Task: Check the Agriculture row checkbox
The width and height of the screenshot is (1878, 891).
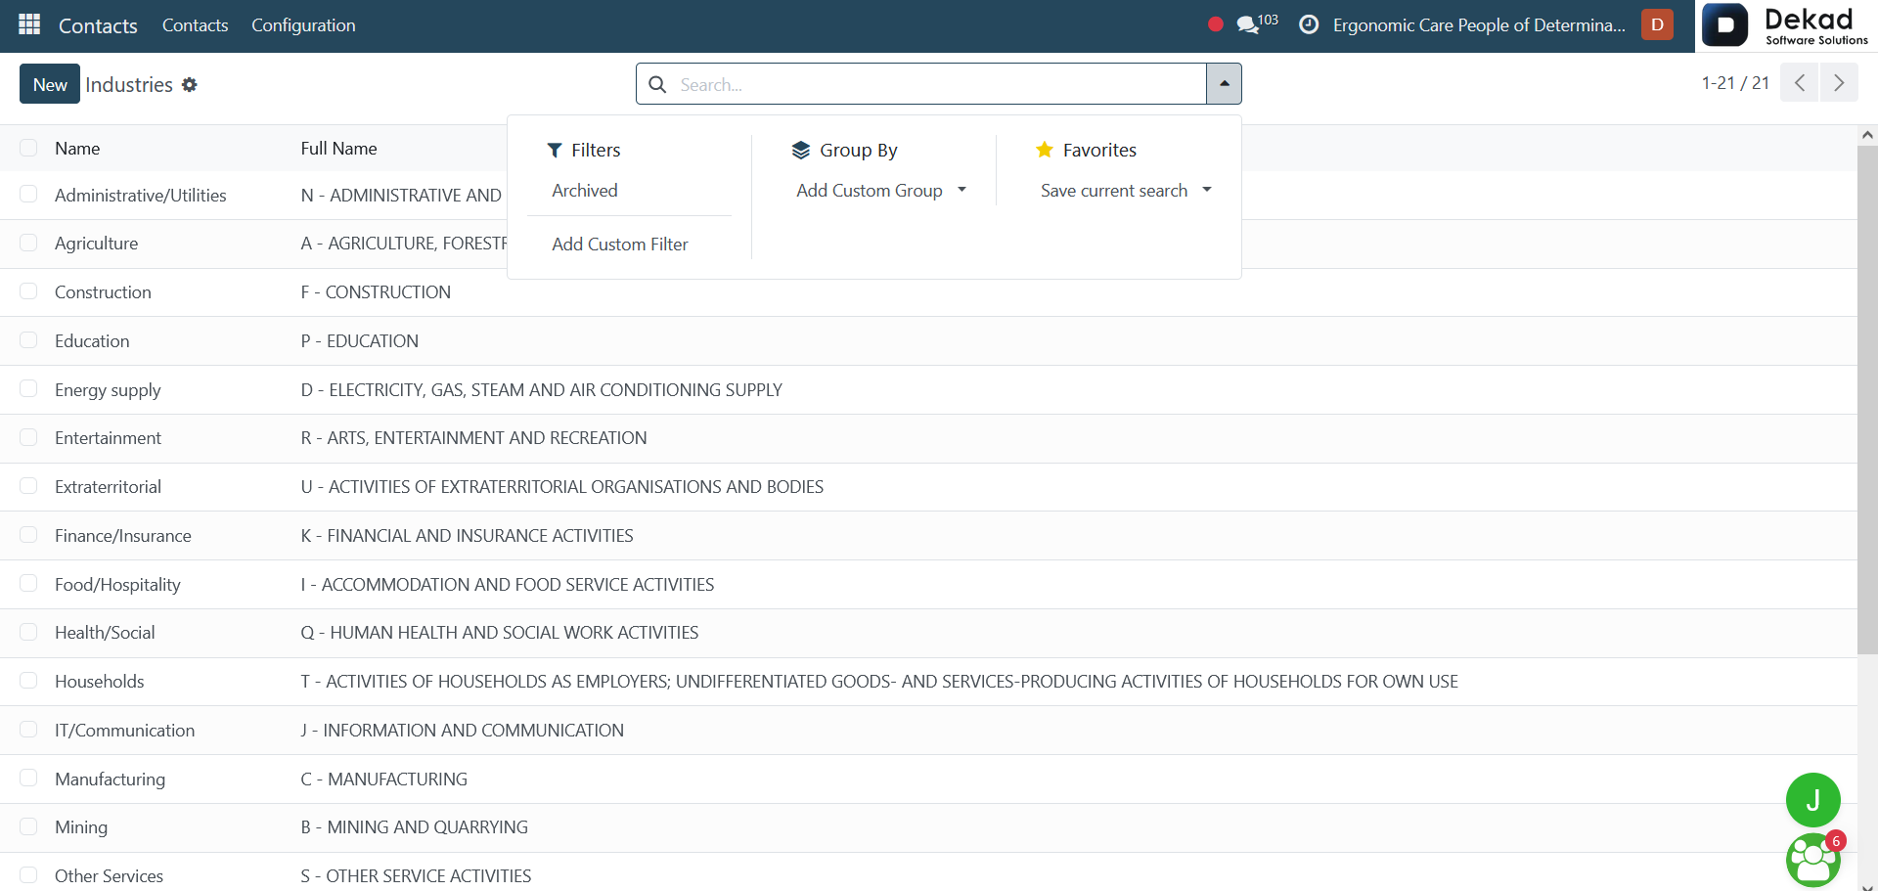Action: pos(28,243)
